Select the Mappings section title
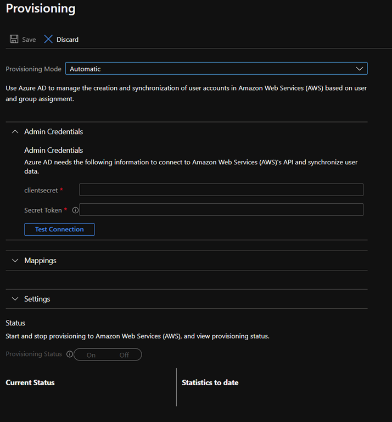 [40, 260]
